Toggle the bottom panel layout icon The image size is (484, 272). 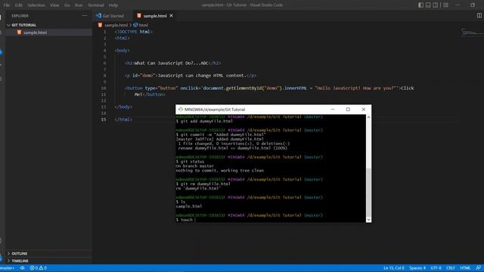(x=428, y=5)
